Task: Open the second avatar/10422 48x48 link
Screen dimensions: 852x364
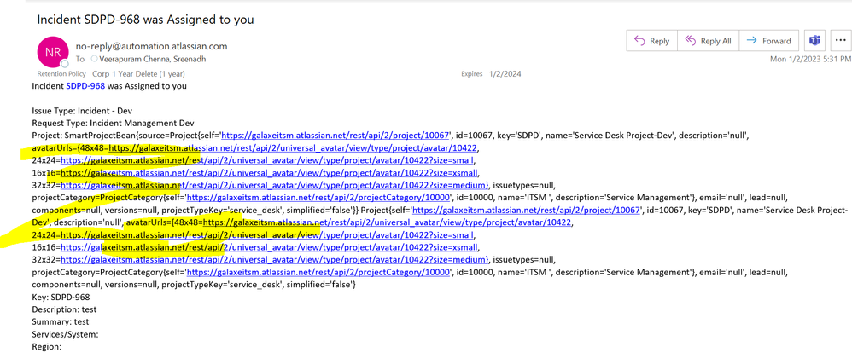Action: click(387, 223)
